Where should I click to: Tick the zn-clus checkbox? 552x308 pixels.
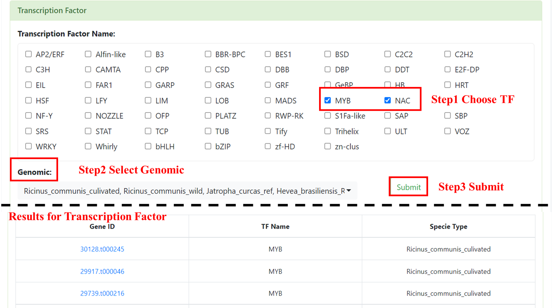tap(327, 146)
